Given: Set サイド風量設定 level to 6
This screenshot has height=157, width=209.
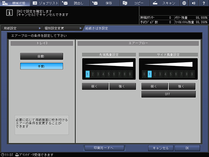Looking at the screenshot, I should coord(176,74).
